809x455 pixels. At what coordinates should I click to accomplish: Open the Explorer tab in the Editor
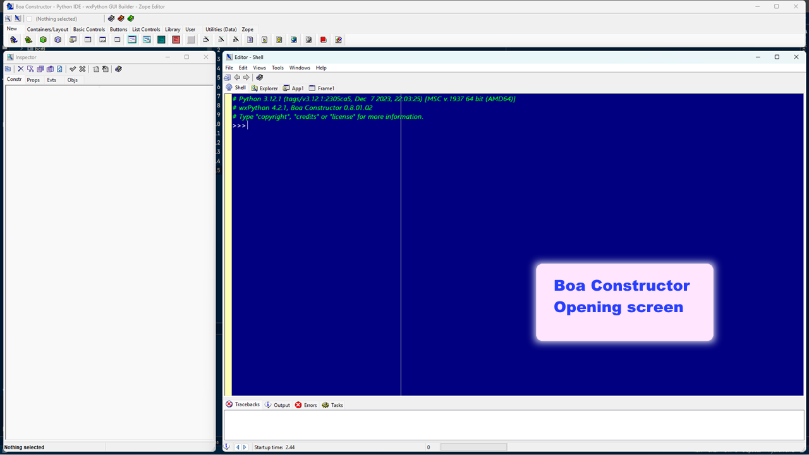coord(264,88)
